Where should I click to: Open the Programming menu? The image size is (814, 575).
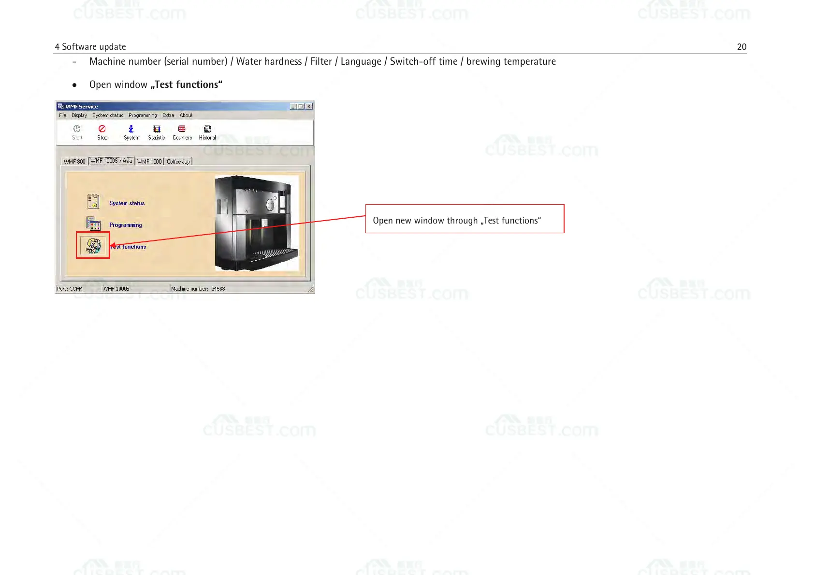coord(143,115)
